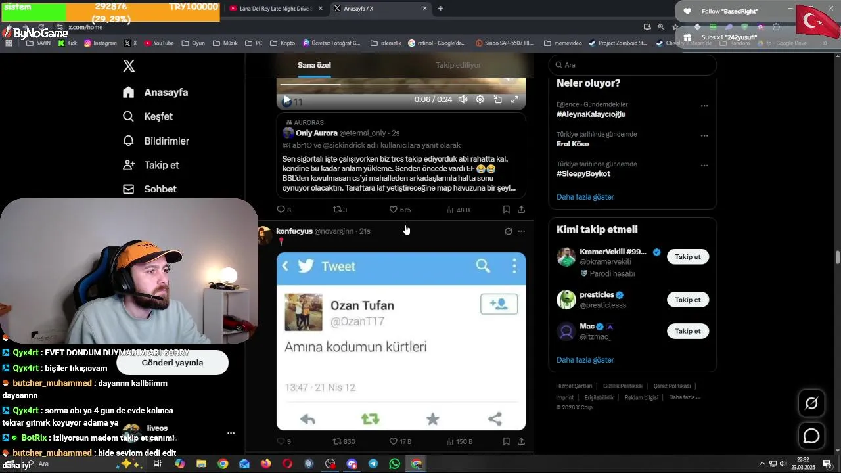Open Firefox from the taskbar
This screenshot has height=473, width=841.
point(265,464)
